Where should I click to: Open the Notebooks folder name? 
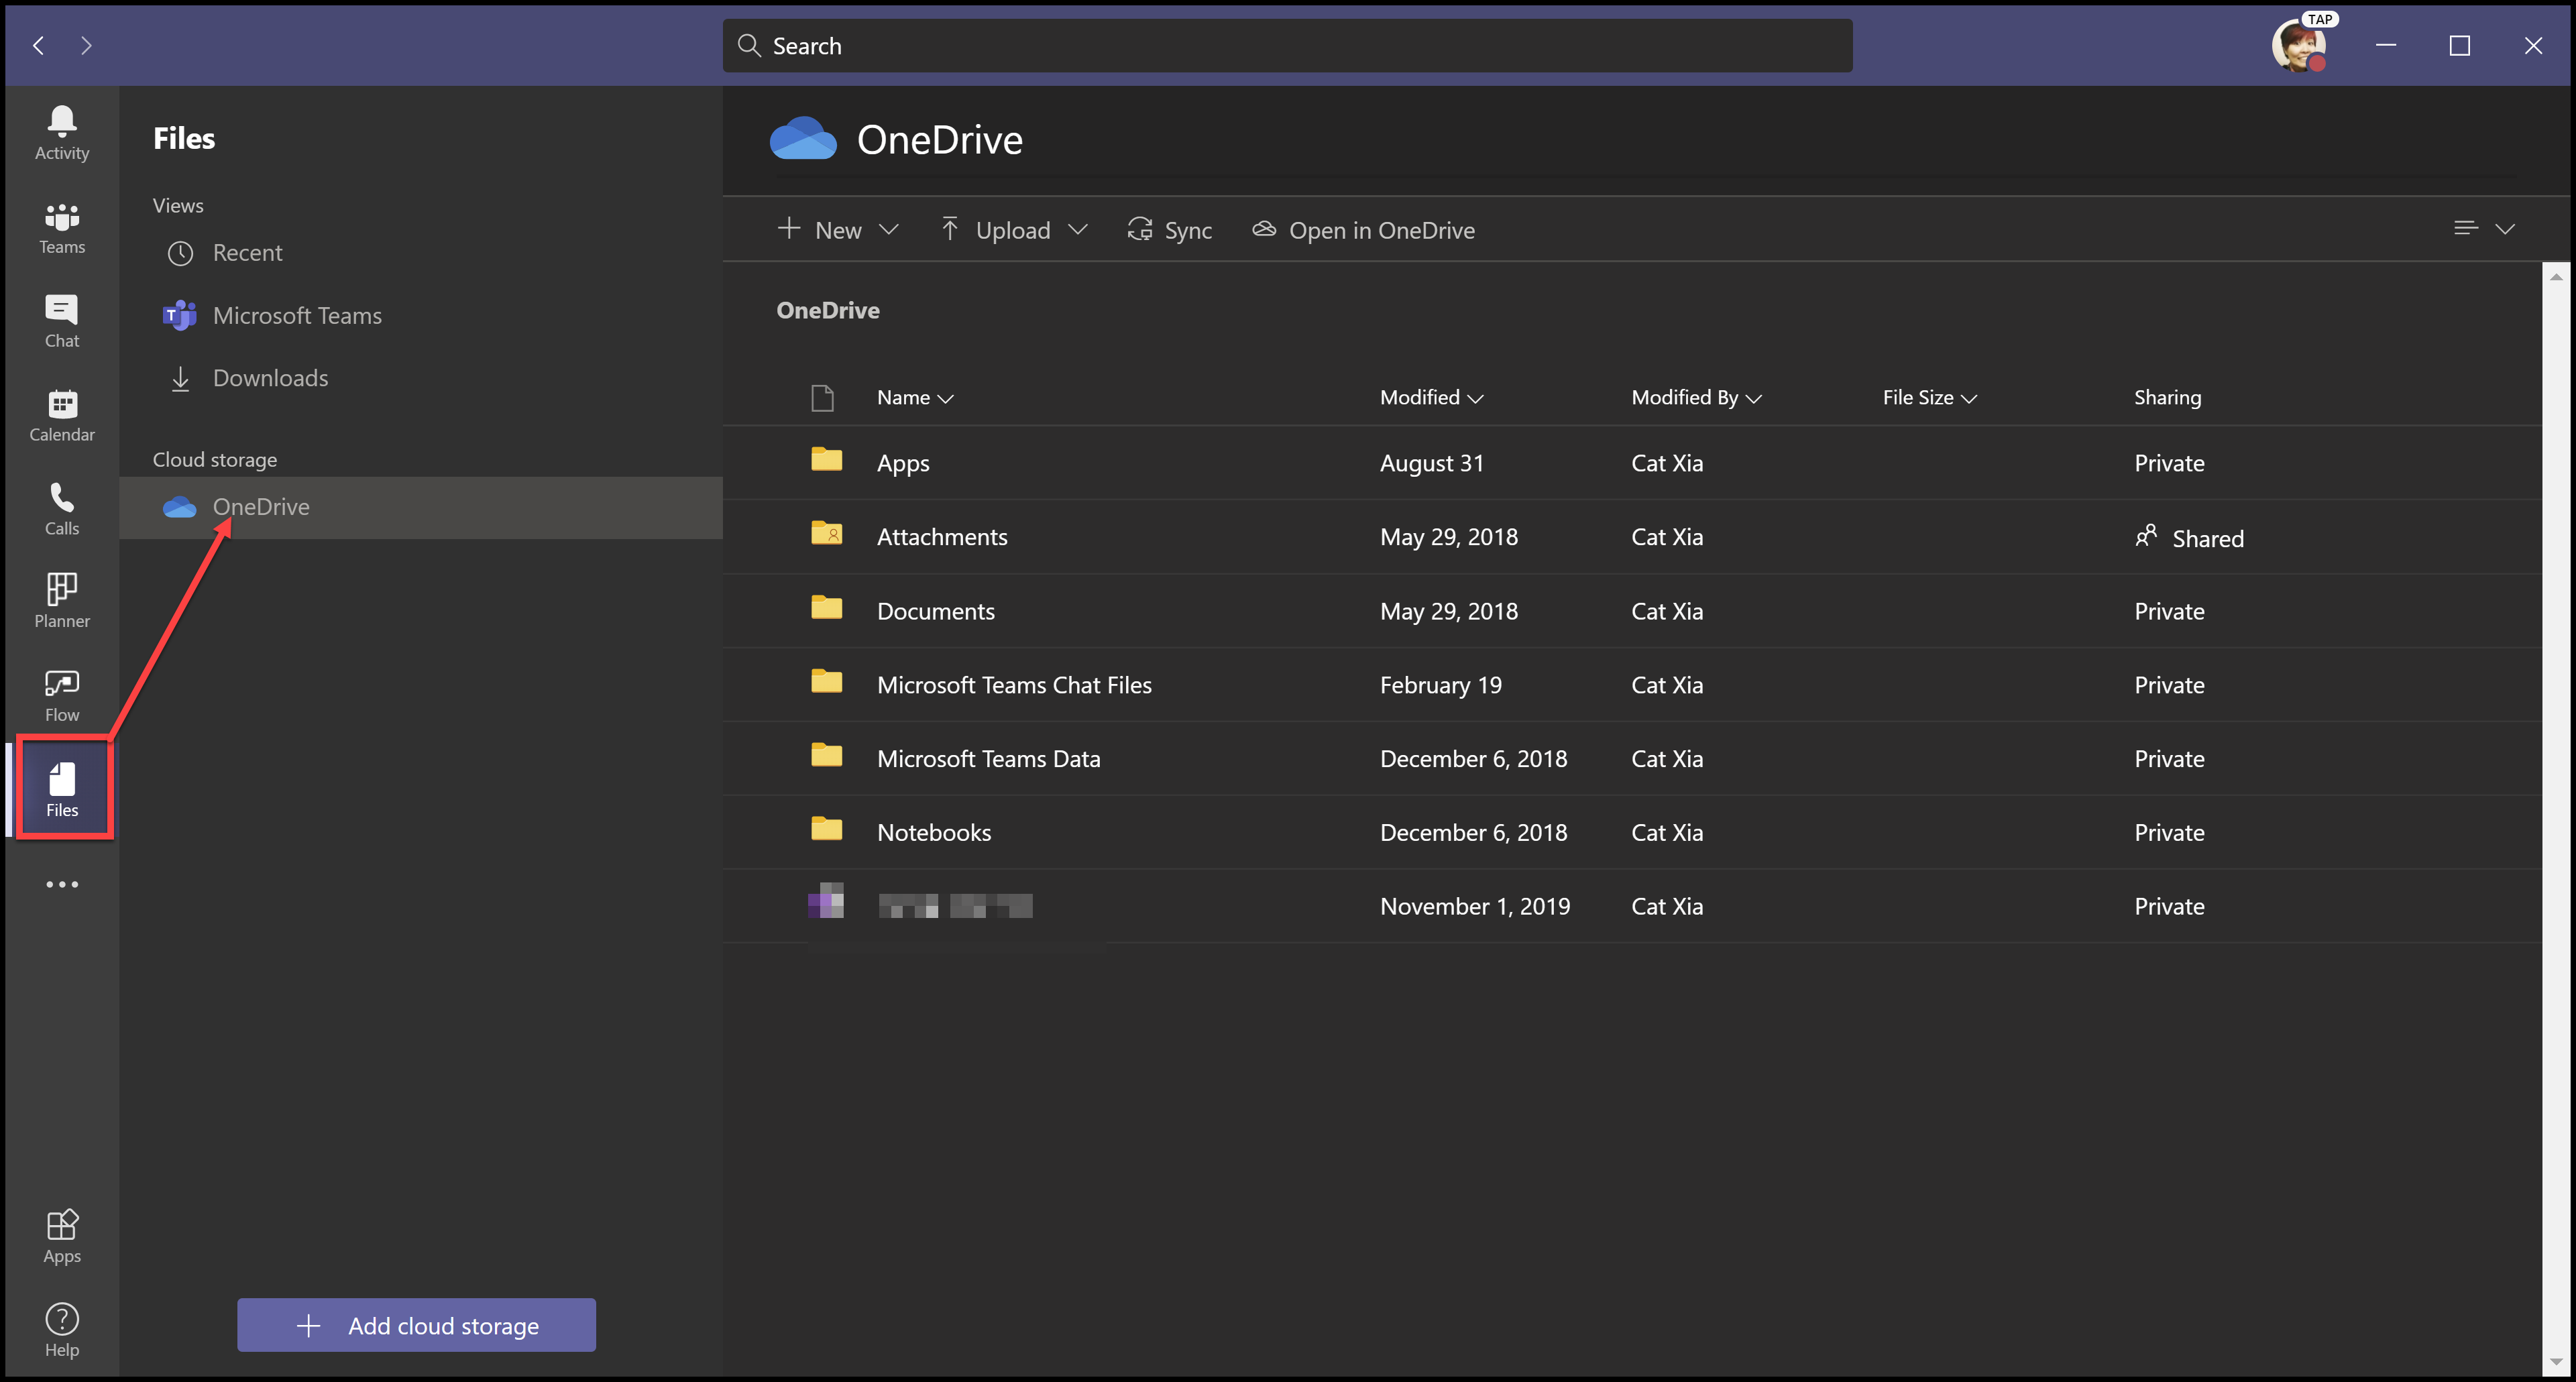pyautogui.click(x=934, y=833)
